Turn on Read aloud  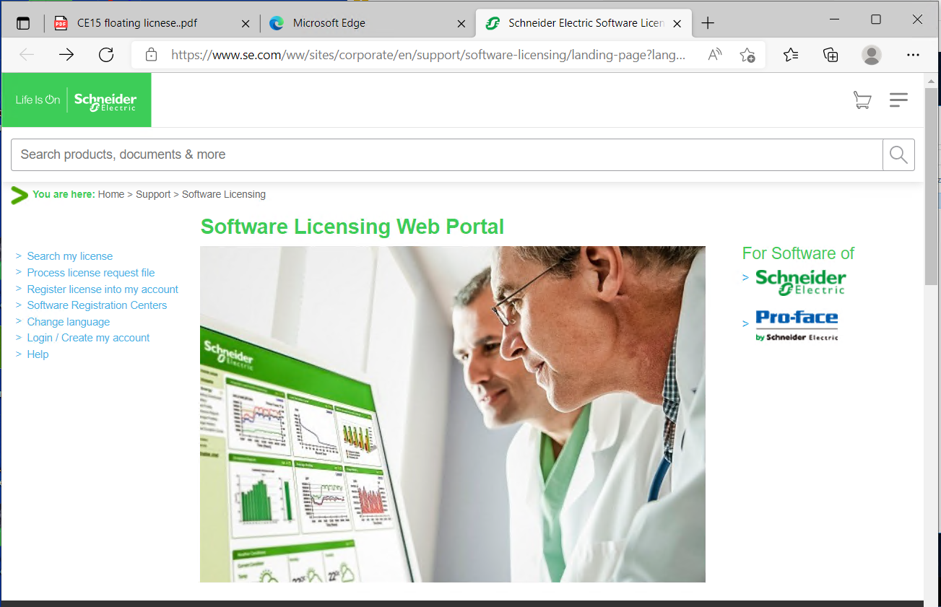[x=715, y=55]
